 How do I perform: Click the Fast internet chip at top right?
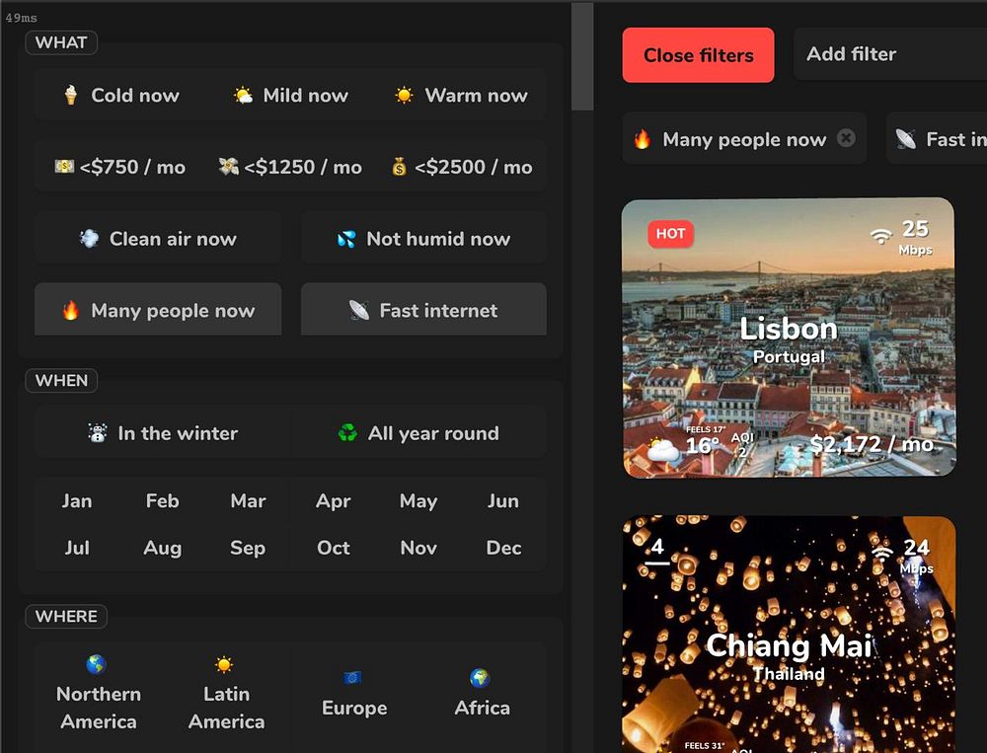click(x=937, y=138)
